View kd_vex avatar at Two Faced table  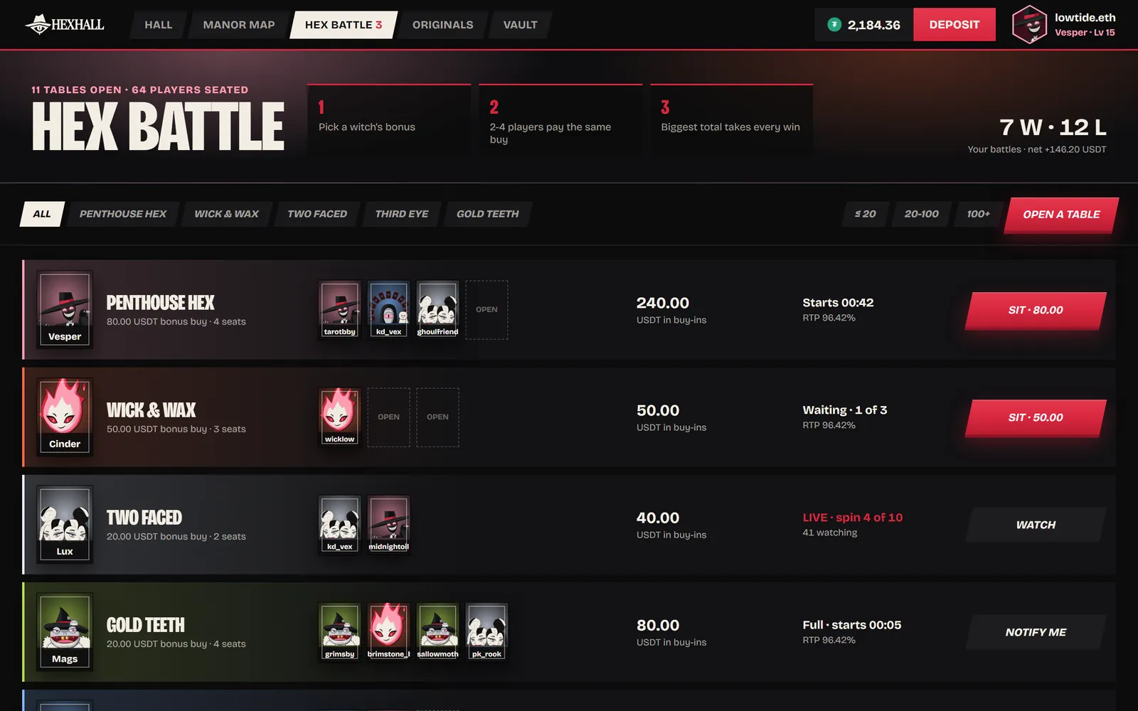(x=340, y=524)
